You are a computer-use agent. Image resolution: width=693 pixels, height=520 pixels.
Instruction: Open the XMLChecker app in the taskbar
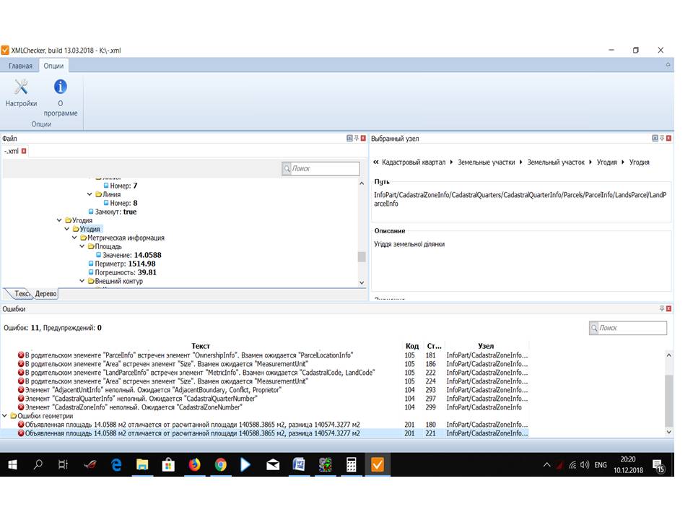pyautogui.click(x=377, y=465)
